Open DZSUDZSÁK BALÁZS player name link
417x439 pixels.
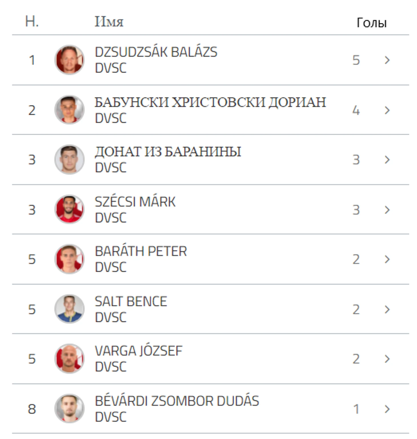click(x=156, y=52)
